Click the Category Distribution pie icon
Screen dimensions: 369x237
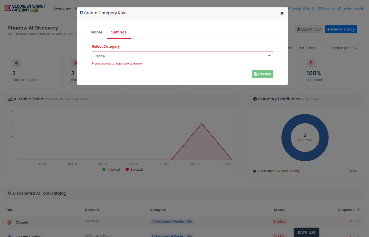point(255,99)
